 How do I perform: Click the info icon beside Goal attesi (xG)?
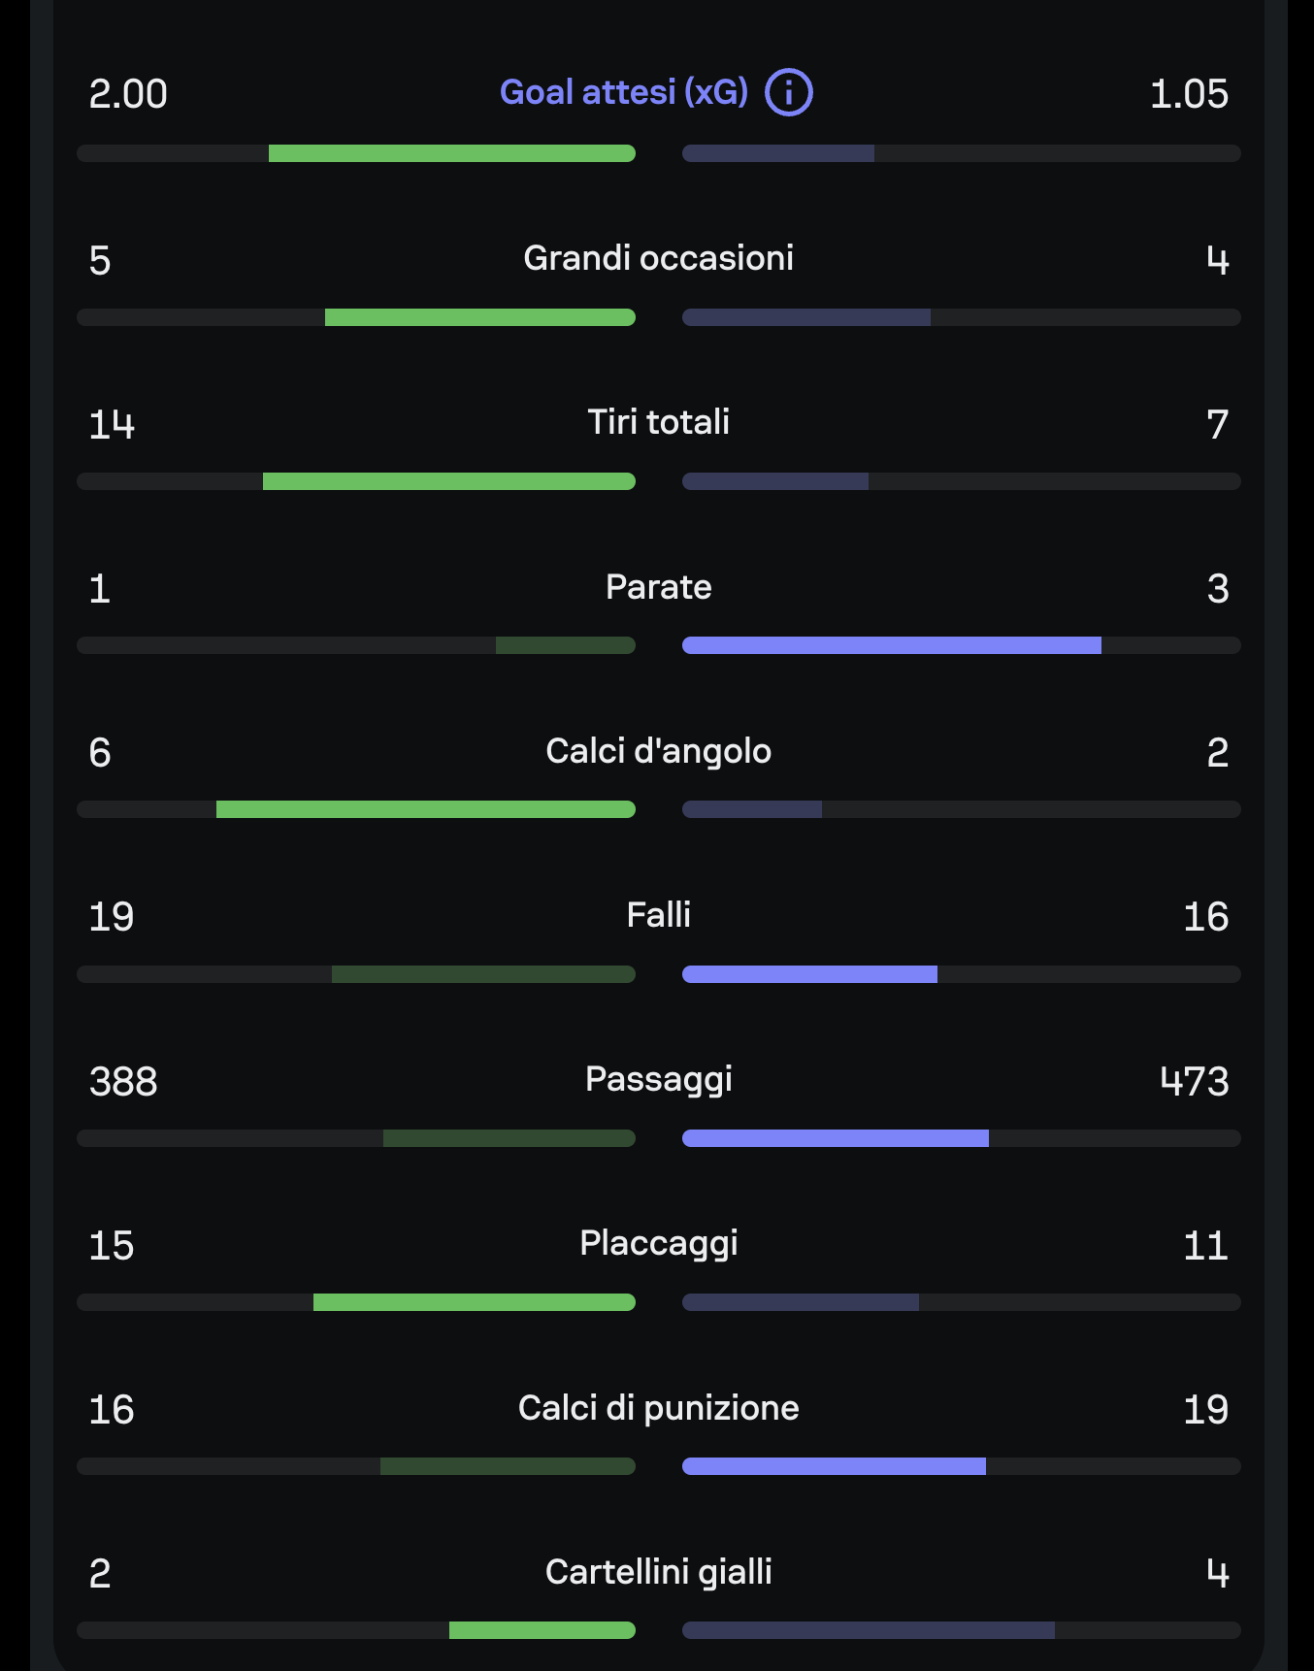click(x=788, y=93)
